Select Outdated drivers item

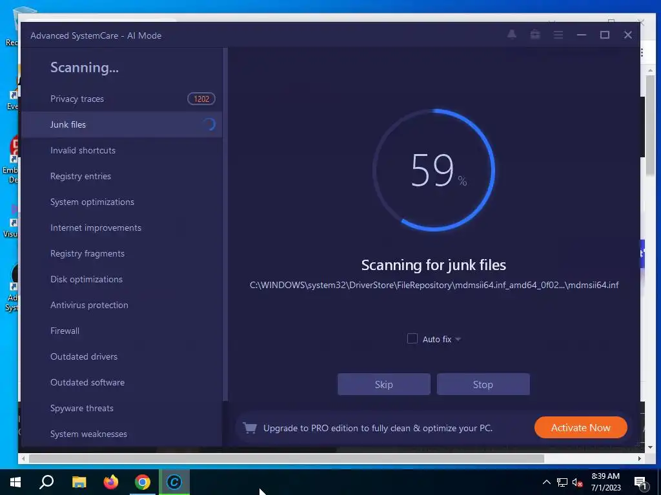[121, 356]
